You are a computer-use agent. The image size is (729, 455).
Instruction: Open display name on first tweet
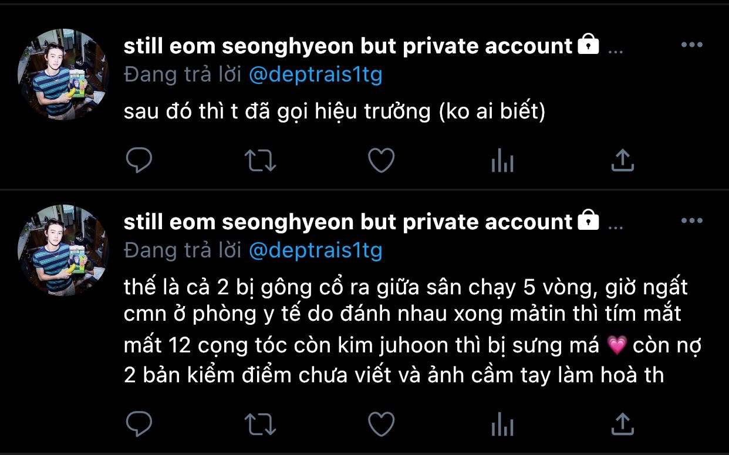pos(348,46)
